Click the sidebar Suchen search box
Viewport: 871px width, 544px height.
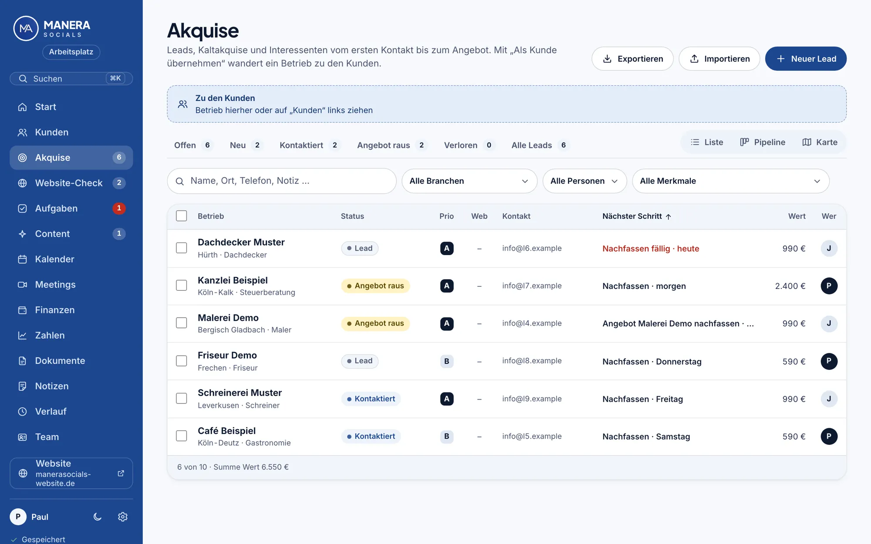71,79
